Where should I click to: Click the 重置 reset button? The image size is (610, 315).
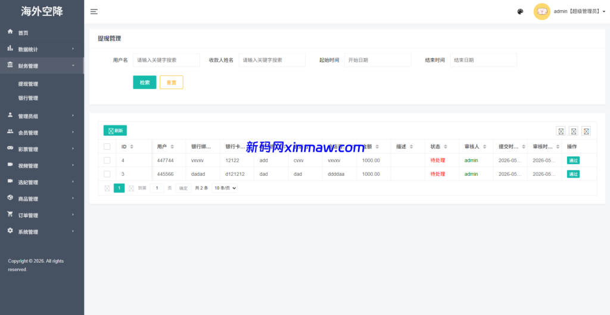coord(172,82)
